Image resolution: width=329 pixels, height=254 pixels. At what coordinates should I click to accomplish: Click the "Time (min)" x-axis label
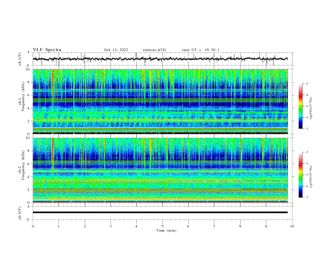[x=166, y=230]
